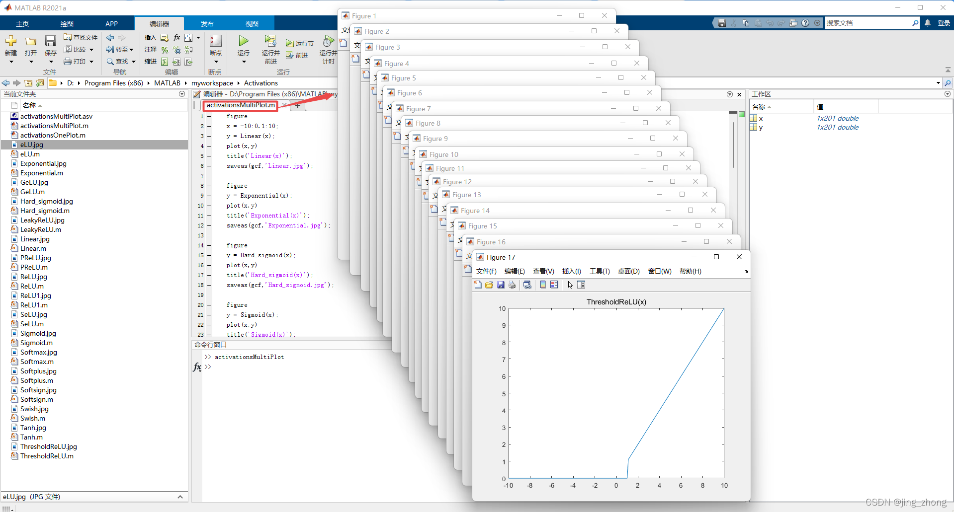The width and height of the screenshot is (954, 512).
Task: Select Sigmoid.m in the file list
Action: click(36, 343)
